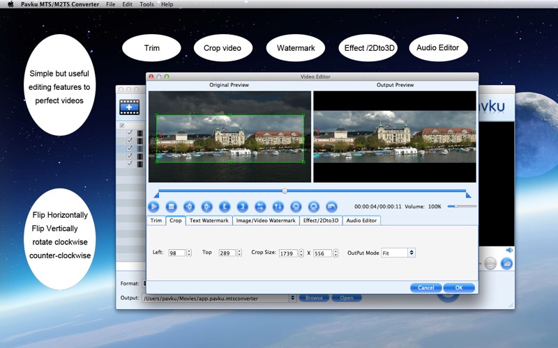The height and width of the screenshot is (348, 558).
Task: Open the File menu
Action: [111, 4]
